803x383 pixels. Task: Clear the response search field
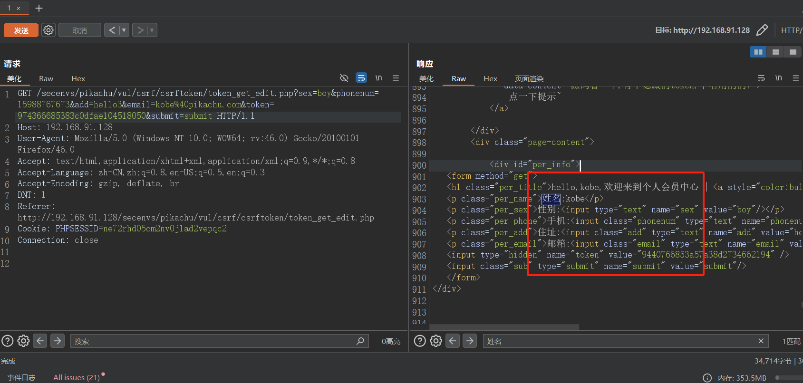(761, 341)
